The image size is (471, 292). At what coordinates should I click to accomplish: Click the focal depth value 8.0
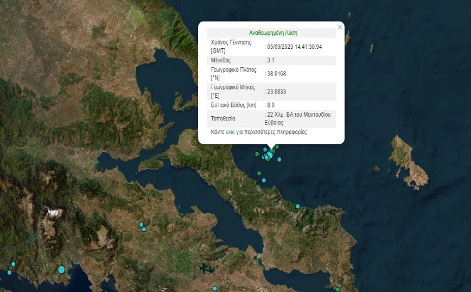point(271,105)
